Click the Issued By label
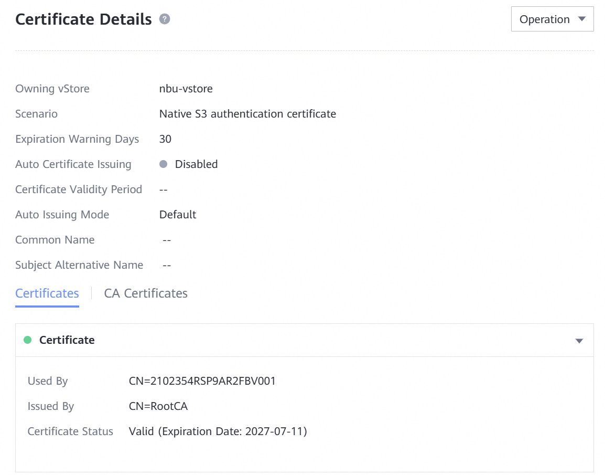The width and height of the screenshot is (605, 475). 50,406
